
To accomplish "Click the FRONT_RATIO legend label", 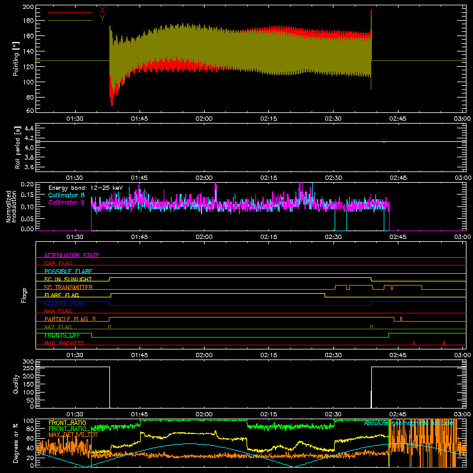I will tap(67, 423).
